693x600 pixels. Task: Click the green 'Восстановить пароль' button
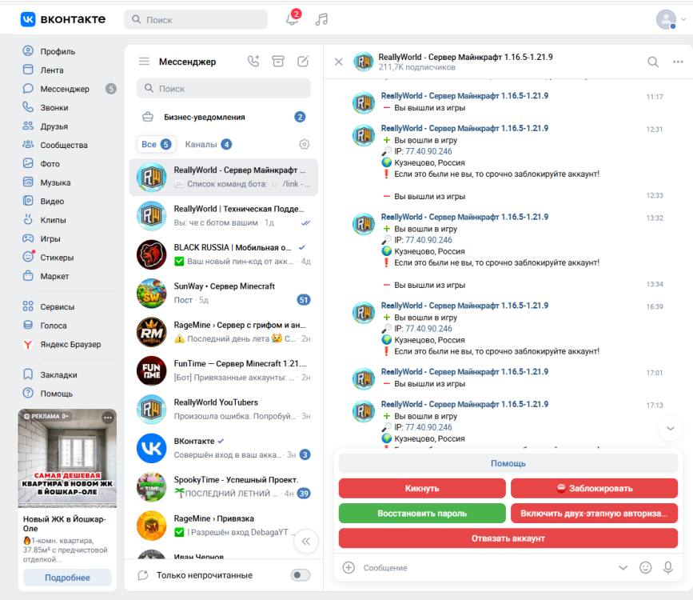tap(422, 514)
